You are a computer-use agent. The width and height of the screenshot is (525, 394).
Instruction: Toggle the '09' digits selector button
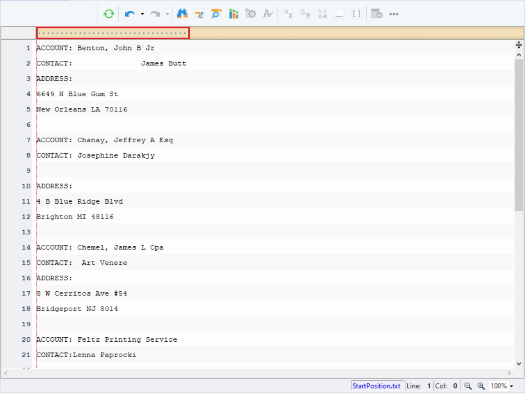pos(305,14)
